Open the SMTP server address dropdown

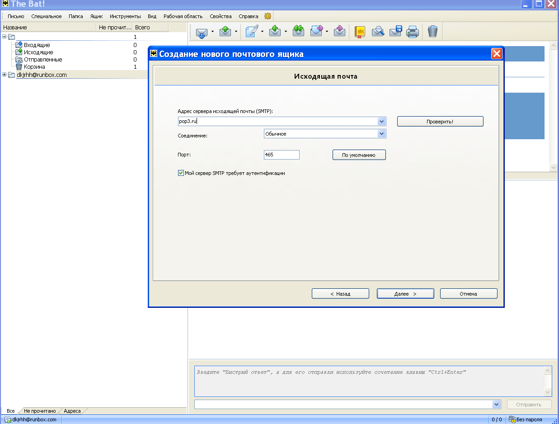[381, 122]
